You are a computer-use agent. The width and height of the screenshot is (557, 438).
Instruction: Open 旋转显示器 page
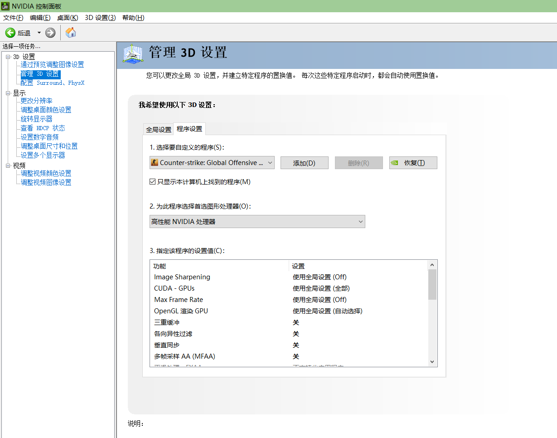coord(36,119)
